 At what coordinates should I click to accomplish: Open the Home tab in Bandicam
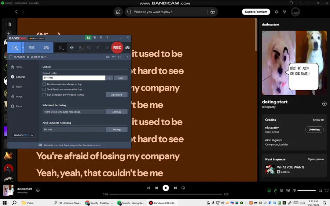click(x=17, y=67)
